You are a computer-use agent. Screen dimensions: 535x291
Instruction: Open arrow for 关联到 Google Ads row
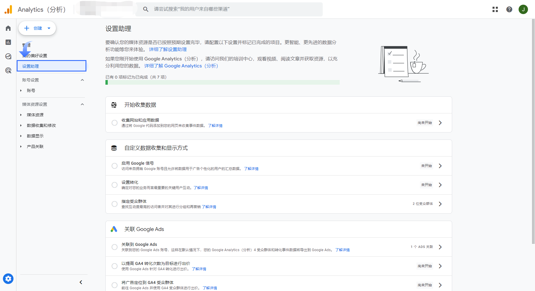pos(440,247)
